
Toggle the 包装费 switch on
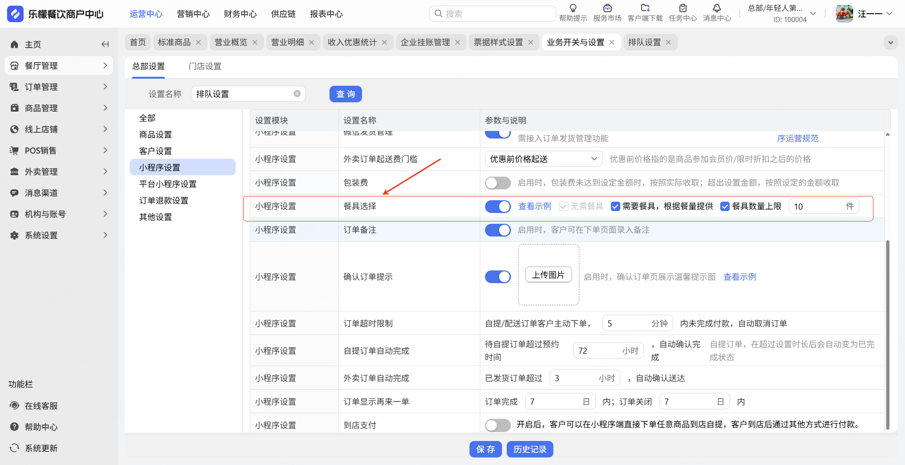(x=498, y=183)
